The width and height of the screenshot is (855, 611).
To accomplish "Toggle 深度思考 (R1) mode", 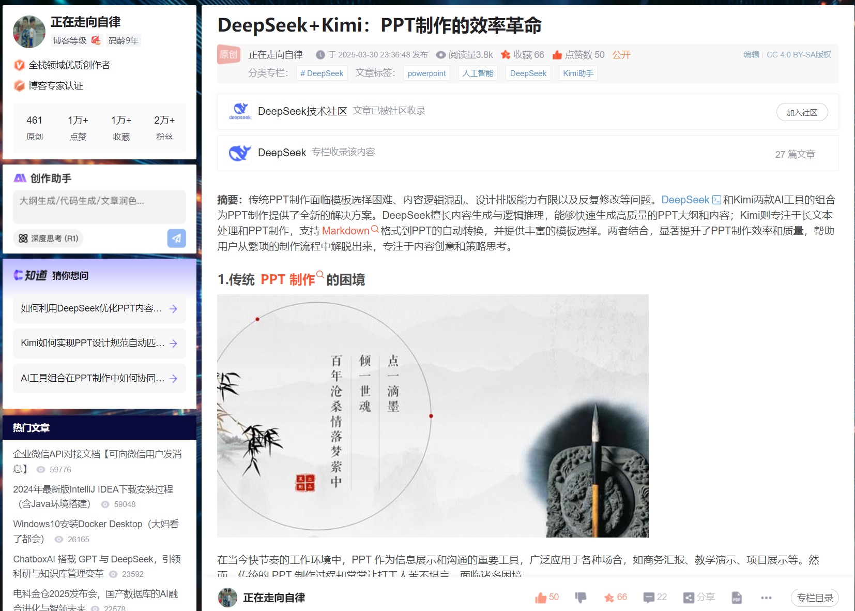I will click(49, 239).
